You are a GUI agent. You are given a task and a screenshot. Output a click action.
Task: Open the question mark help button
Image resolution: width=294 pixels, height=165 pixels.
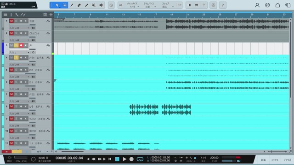tap(222, 5)
